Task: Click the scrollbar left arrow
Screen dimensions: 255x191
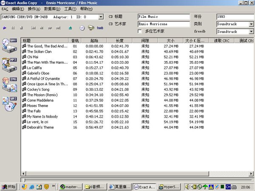Action: tap(23, 174)
